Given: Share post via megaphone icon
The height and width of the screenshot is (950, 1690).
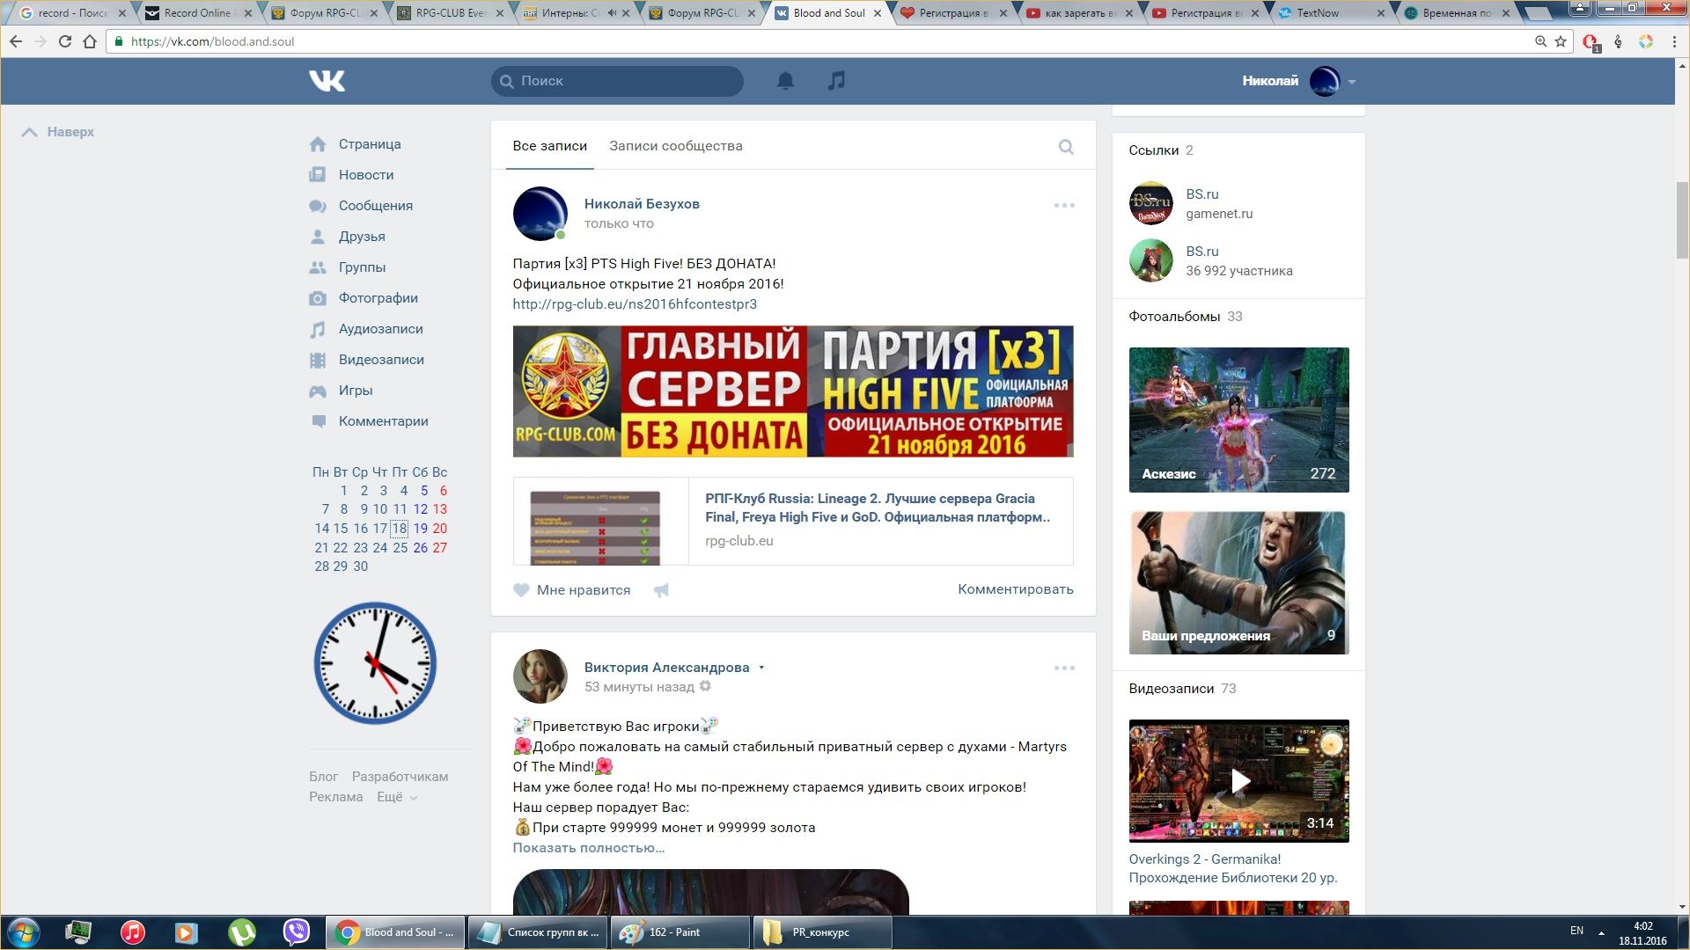Looking at the screenshot, I should pos(661,590).
